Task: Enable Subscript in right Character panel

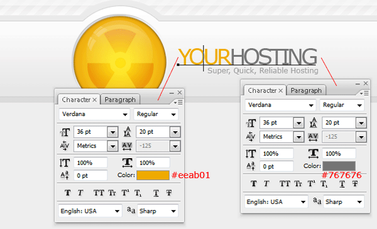Action: pos(324,184)
